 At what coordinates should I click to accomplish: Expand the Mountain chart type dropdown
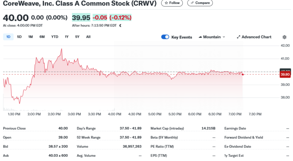[x=212, y=37]
